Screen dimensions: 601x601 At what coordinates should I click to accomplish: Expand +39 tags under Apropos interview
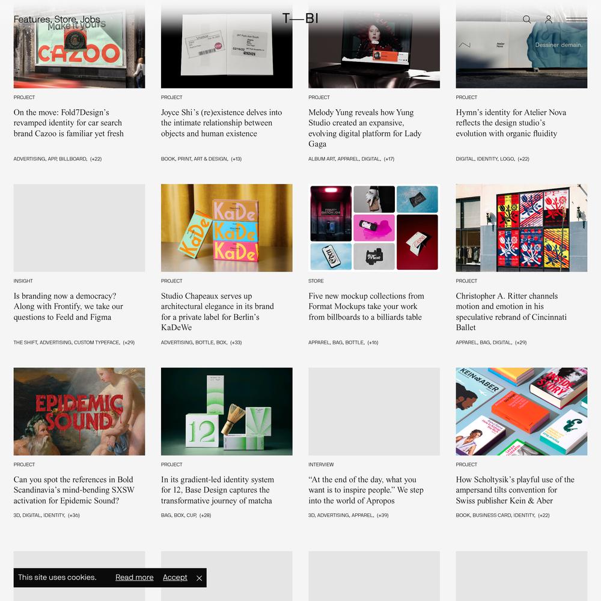click(x=382, y=515)
